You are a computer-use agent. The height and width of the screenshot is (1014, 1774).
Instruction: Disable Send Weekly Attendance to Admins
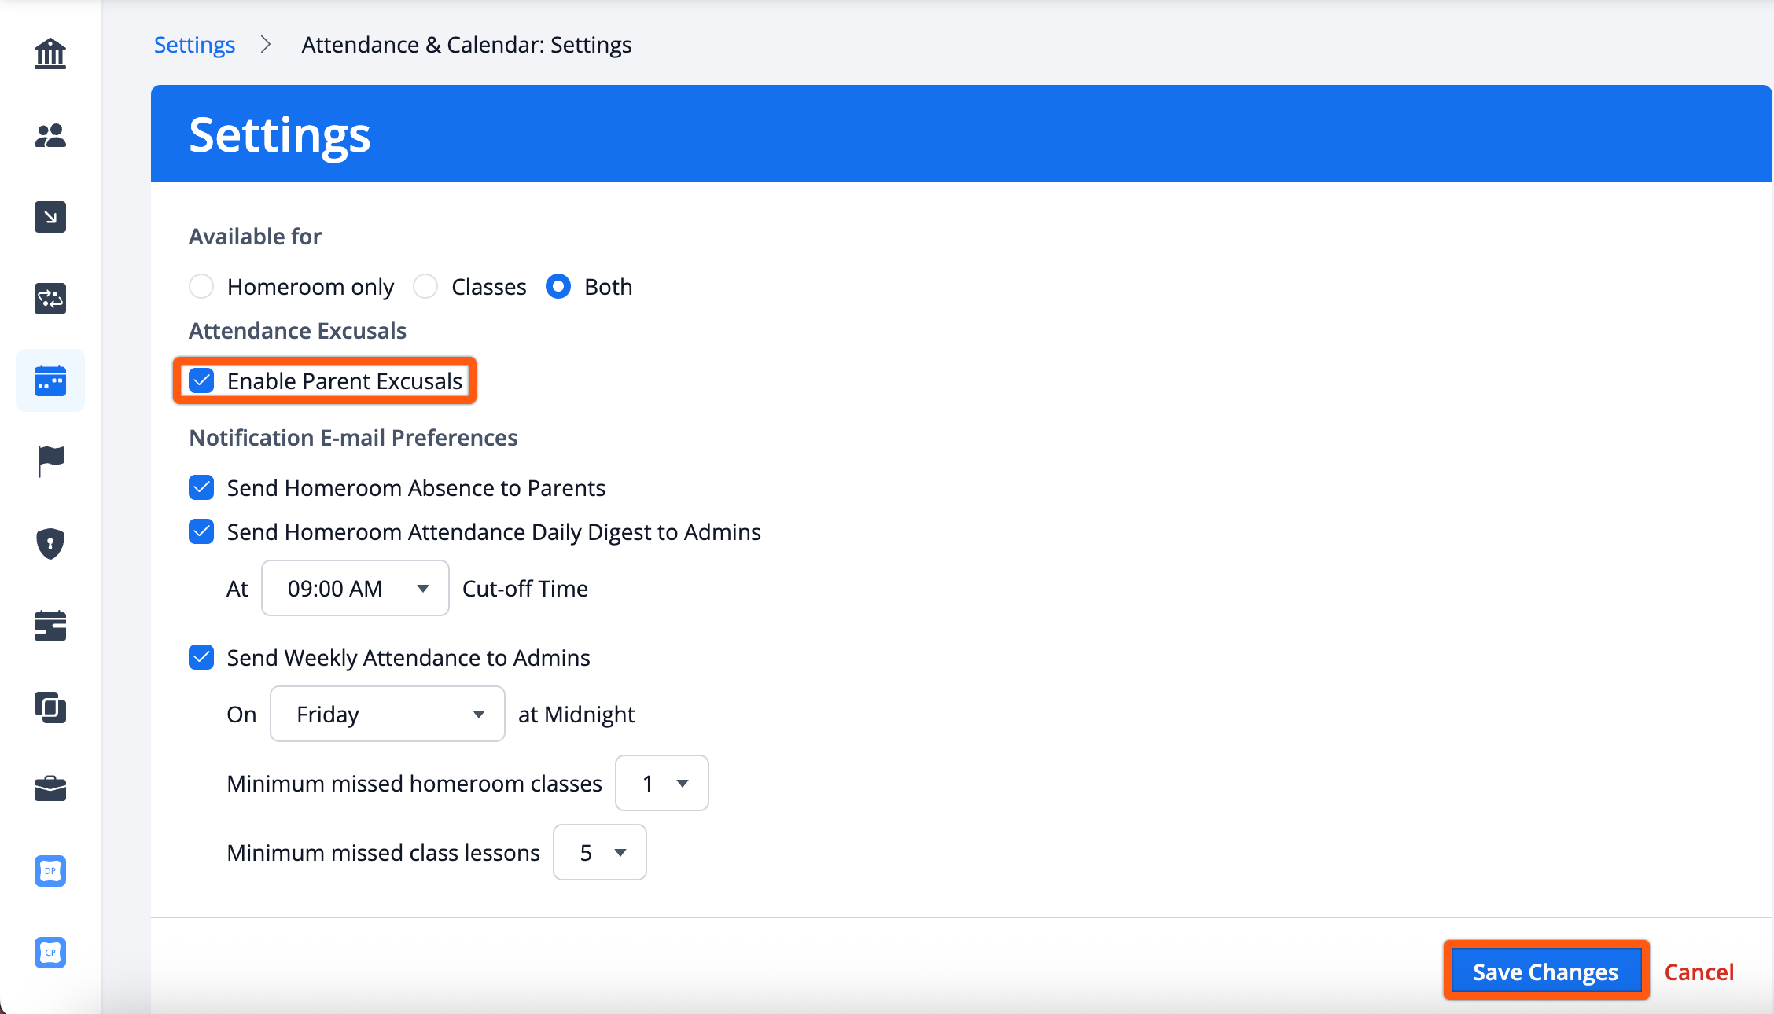(x=202, y=658)
